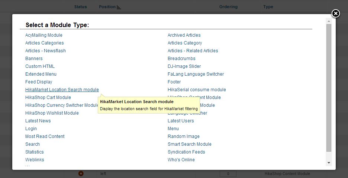348x178 pixels.
Task: Select the Who's Online module
Action: [x=181, y=160]
